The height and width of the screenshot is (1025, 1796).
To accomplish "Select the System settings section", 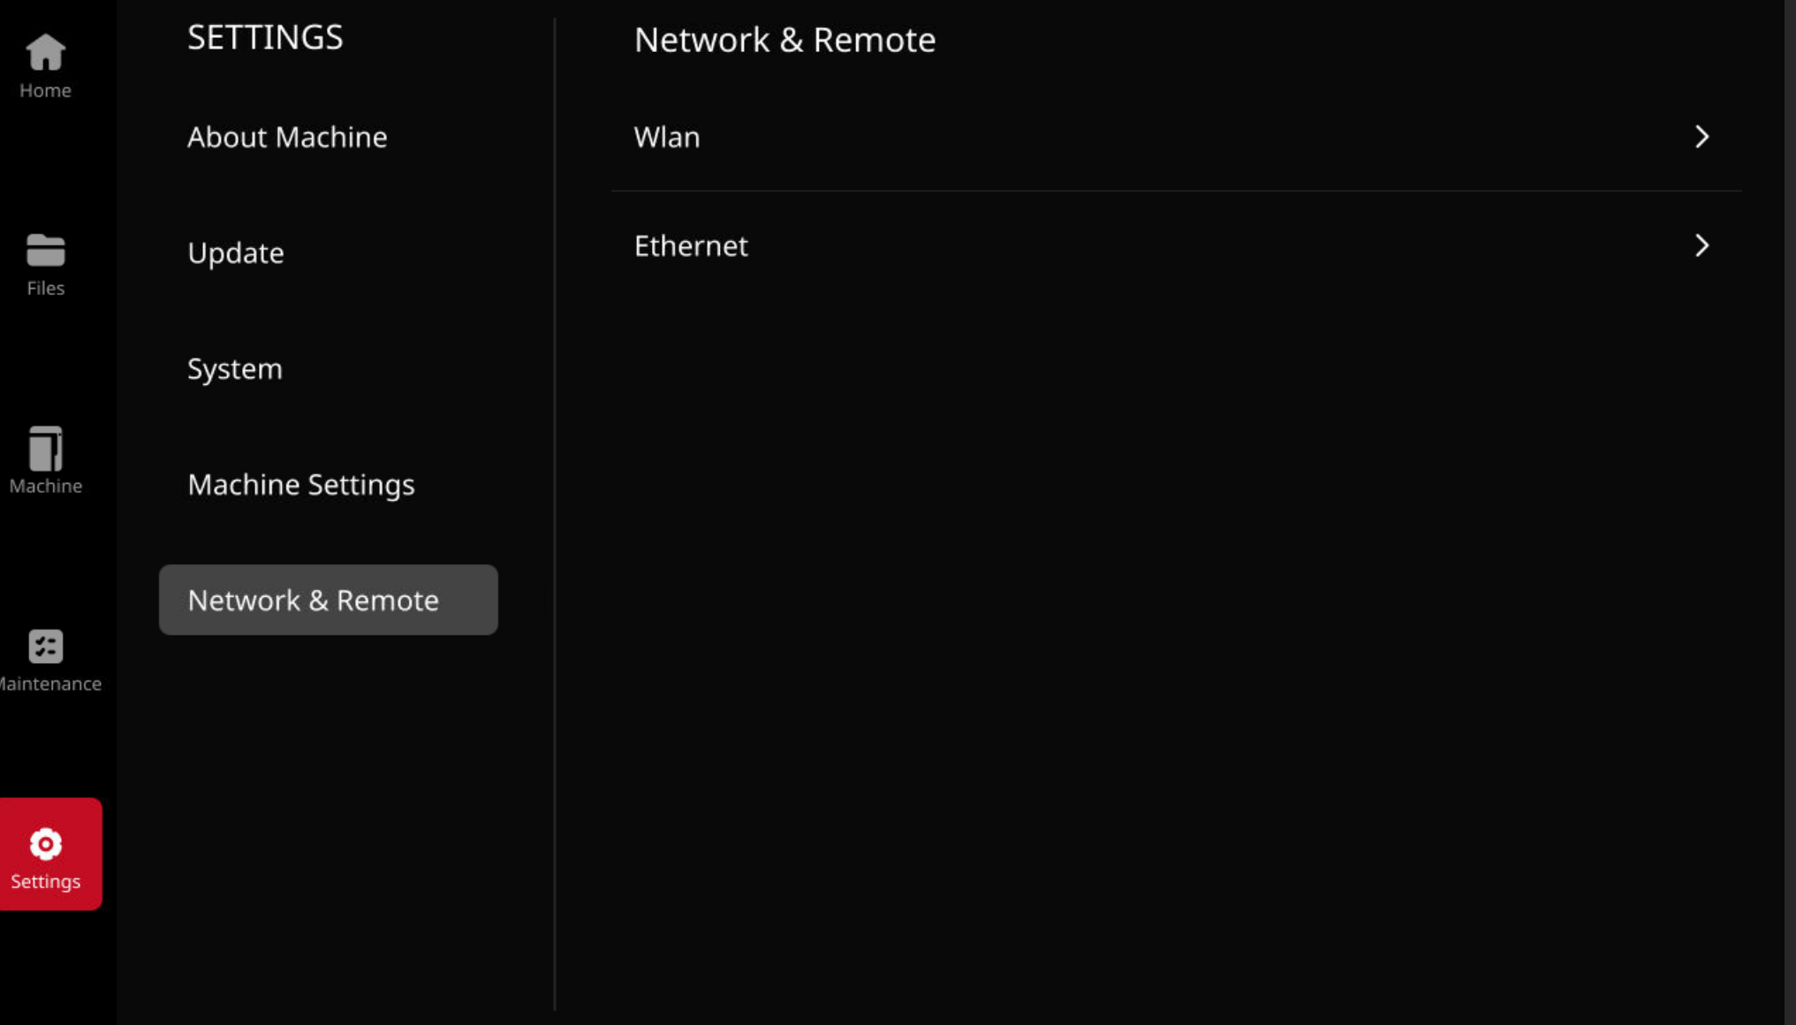I will tap(234, 369).
